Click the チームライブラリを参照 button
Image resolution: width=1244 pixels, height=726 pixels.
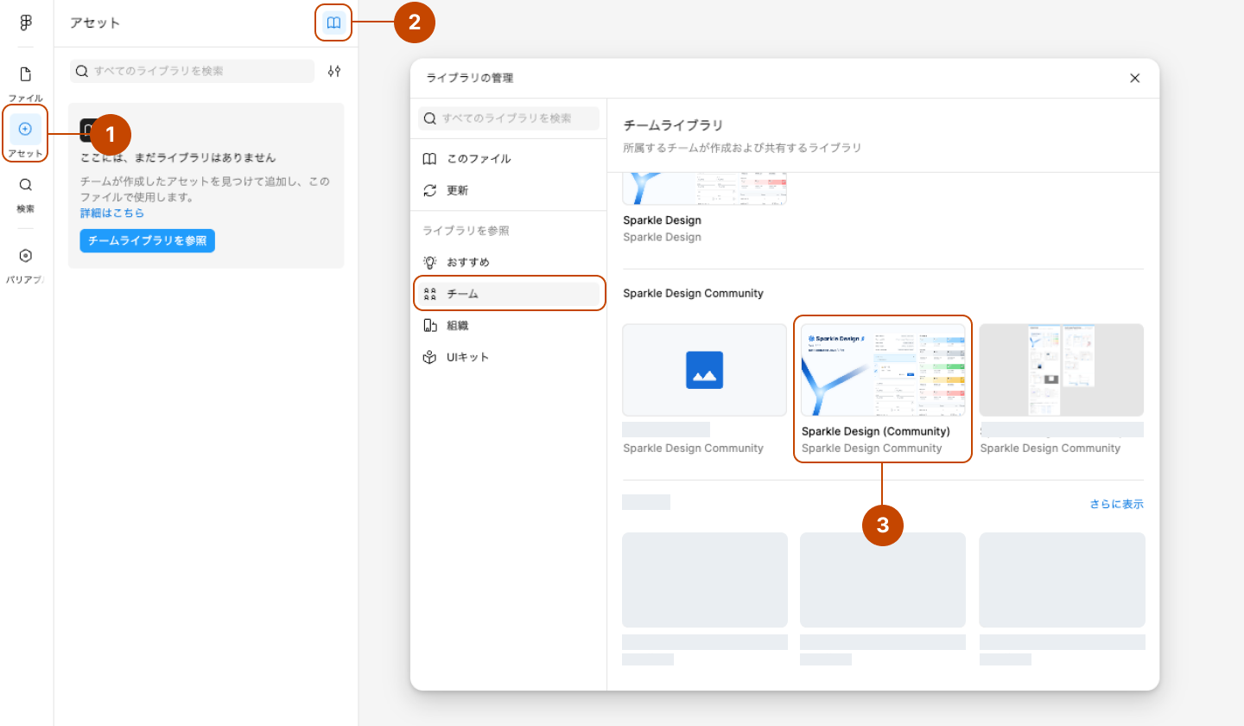click(147, 241)
